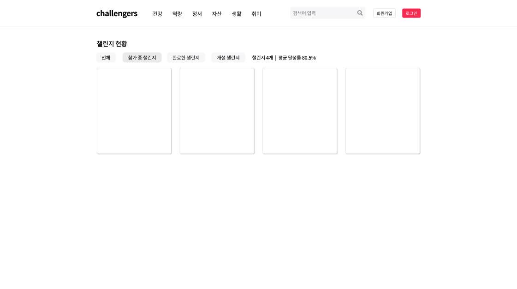Viewport: 517px width, 289px height.
Task: Select the 완료한 챌린지 filter tab
Action: [186, 57]
